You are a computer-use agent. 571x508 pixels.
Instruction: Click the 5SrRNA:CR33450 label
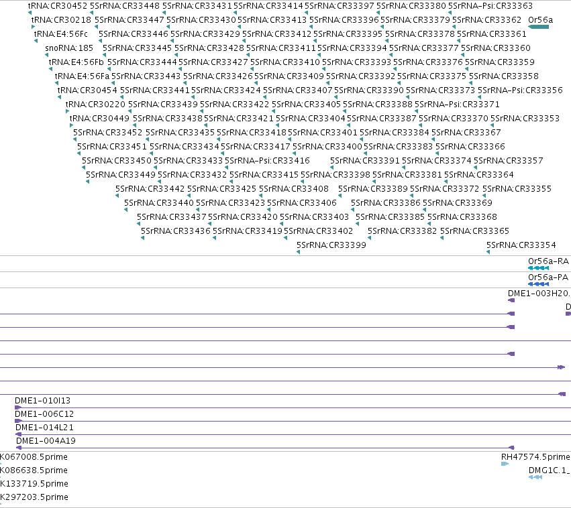[117, 160]
